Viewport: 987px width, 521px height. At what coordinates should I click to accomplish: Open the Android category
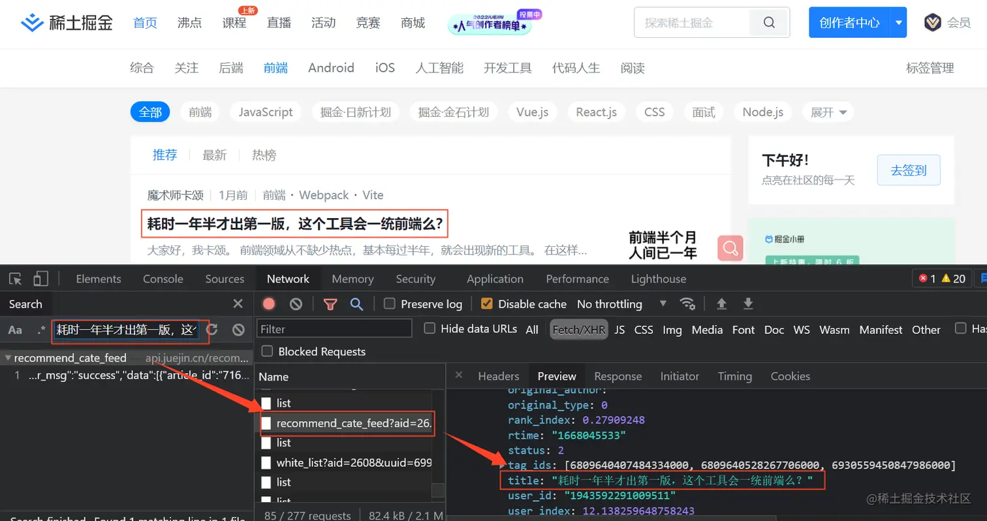point(331,68)
